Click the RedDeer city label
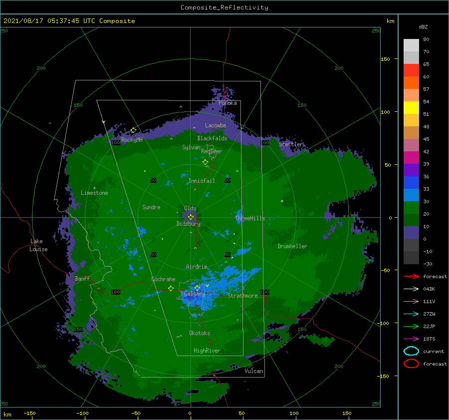Image resolution: width=449 pixels, height=420 pixels. pyautogui.click(x=212, y=151)
